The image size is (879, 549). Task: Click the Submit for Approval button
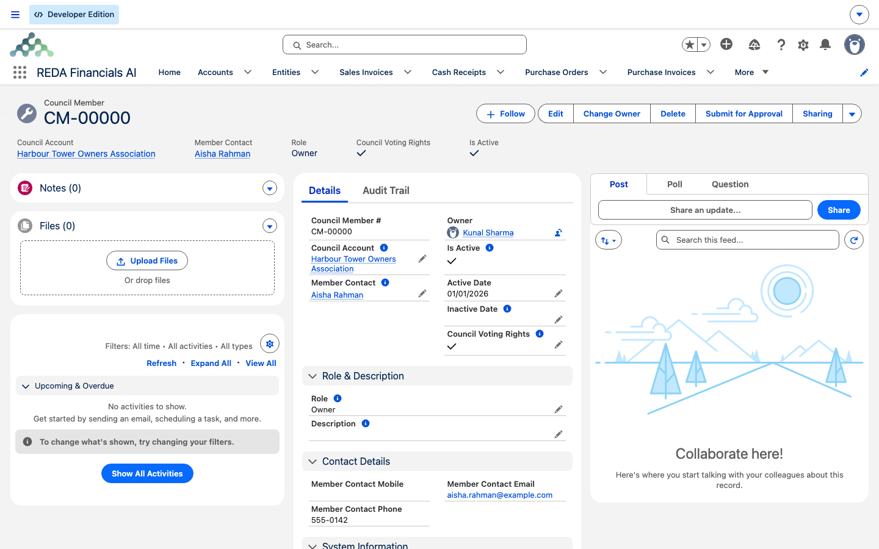743,113
